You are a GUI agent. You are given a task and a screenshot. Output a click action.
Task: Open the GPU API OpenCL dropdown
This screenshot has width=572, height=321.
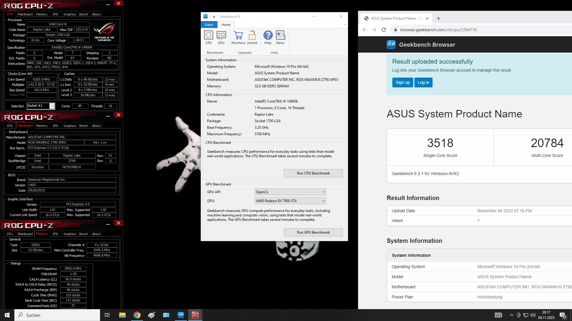point(290,192)
